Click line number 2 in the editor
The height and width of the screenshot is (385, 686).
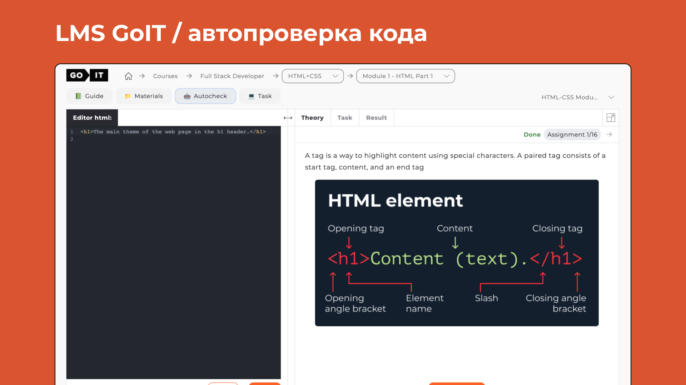pyautogui.click(x=72, y=139)
